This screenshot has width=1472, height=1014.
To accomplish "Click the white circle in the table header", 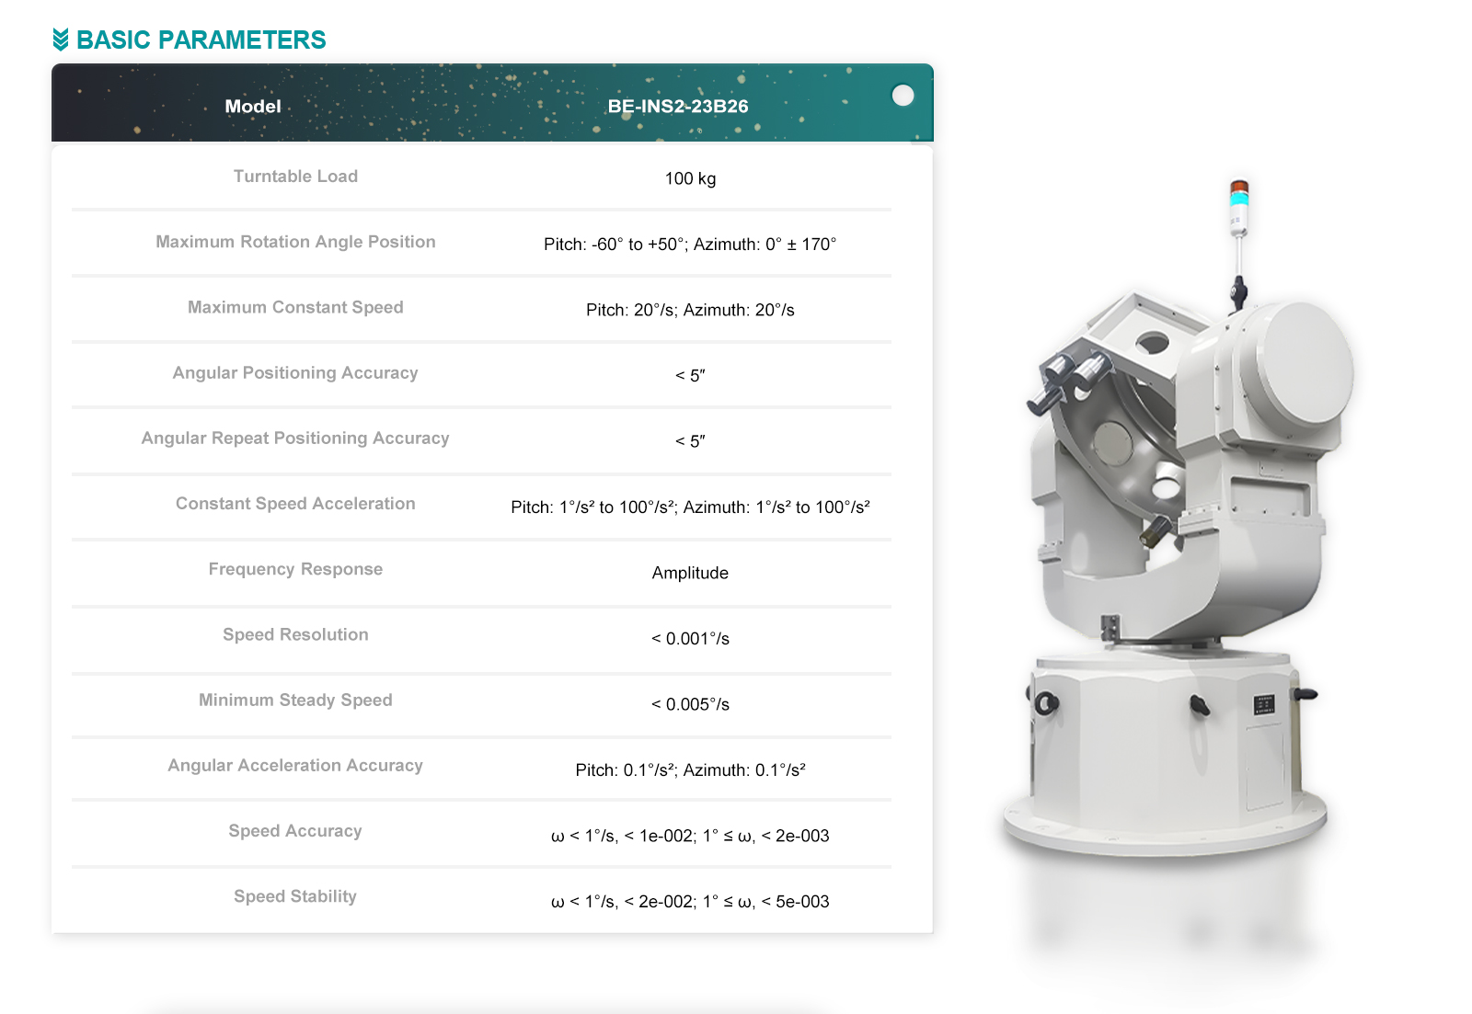I will [903, 96].
